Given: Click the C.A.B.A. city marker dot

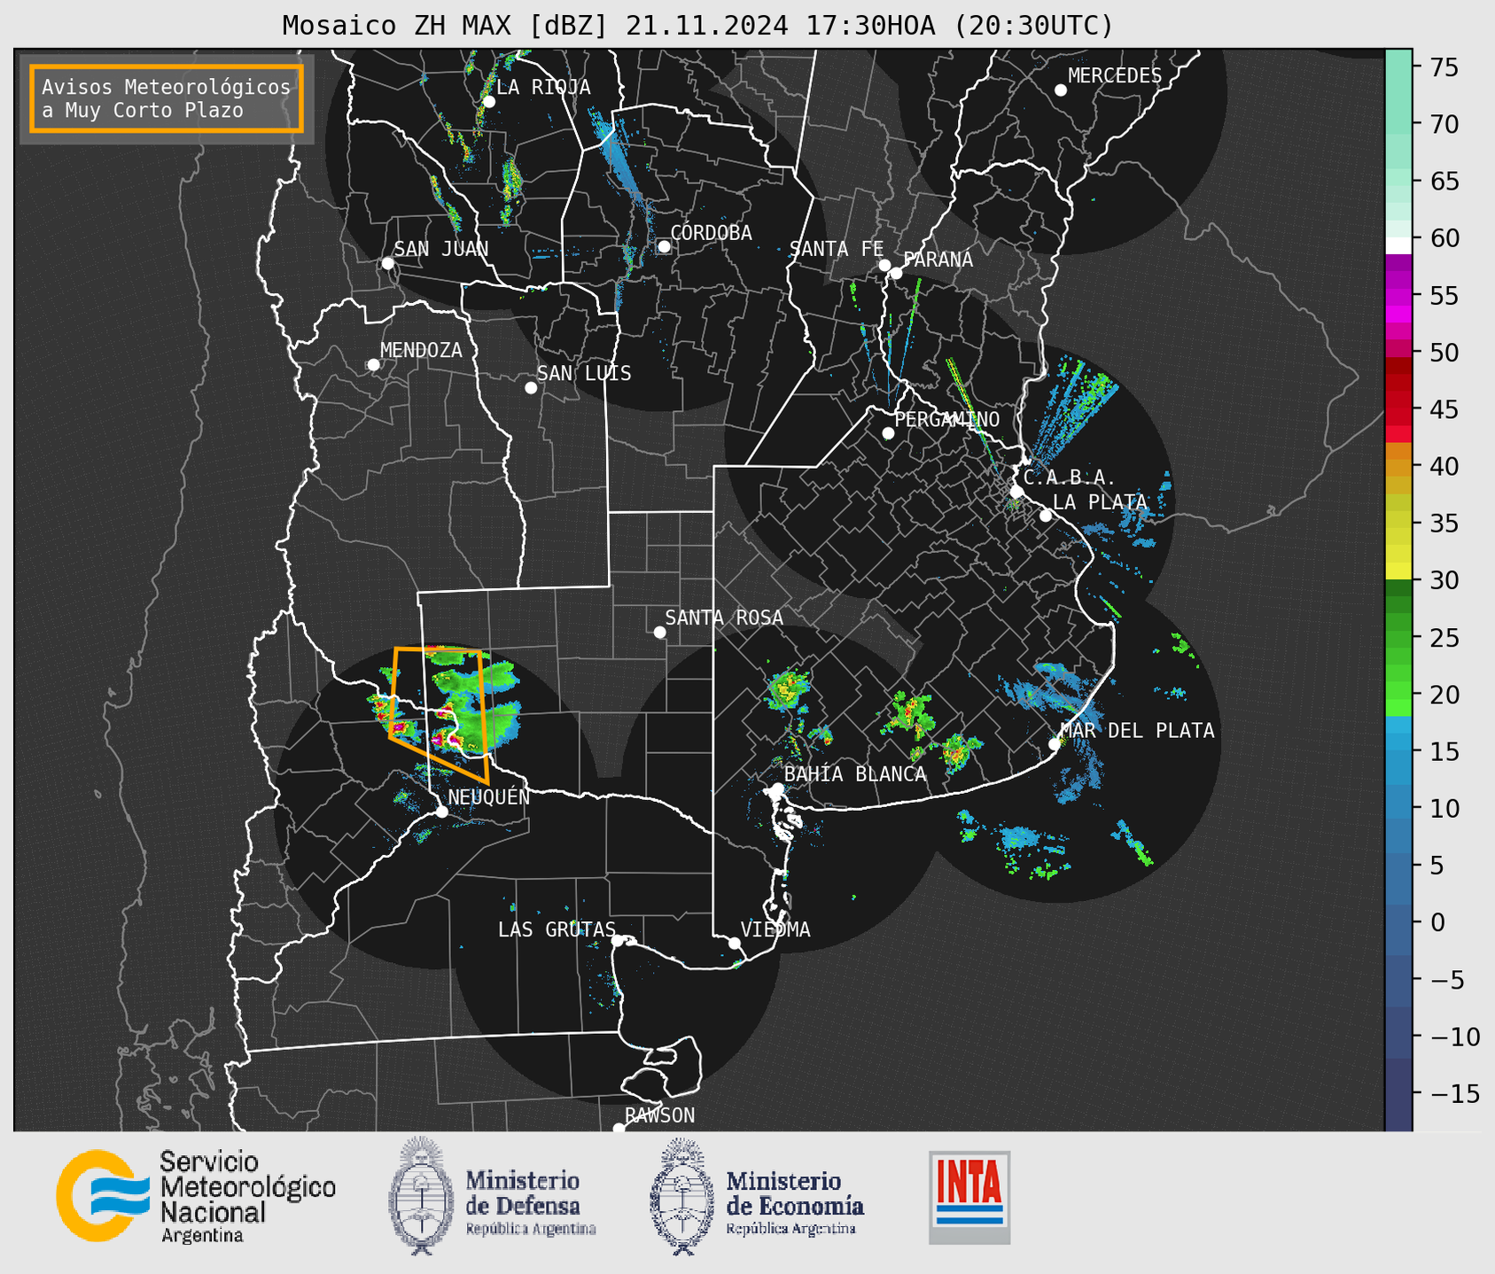Looking at the screenshot, I should coord(1017,491).
